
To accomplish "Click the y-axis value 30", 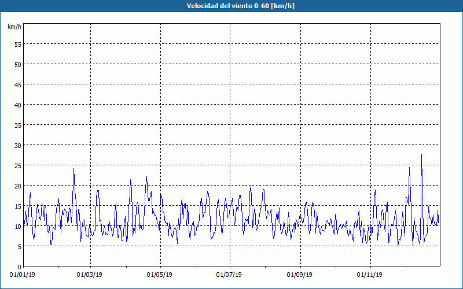I will coord(18,146).
